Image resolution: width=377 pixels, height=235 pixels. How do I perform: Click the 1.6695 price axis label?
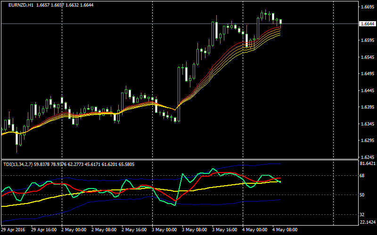tap(368, 7)
